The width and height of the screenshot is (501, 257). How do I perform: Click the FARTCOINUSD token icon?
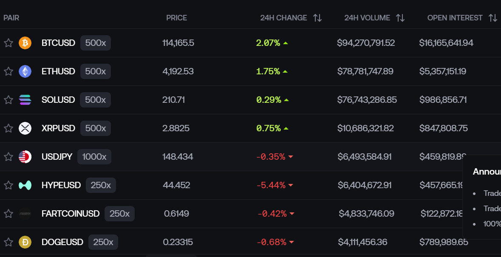(x=25, y=214)
